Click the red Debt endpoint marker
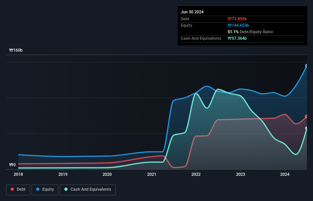 pos(307,117)
